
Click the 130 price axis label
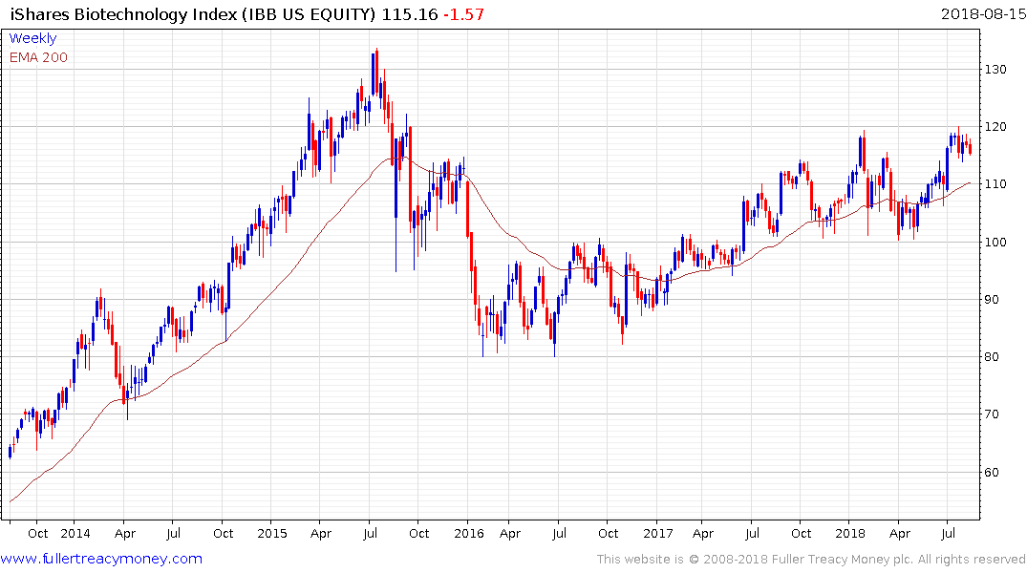[x=995, y=70]
